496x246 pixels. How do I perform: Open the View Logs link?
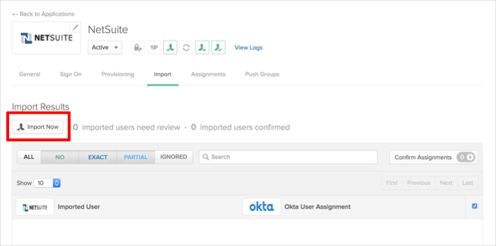pyautogui.click(x=248, y=48)
